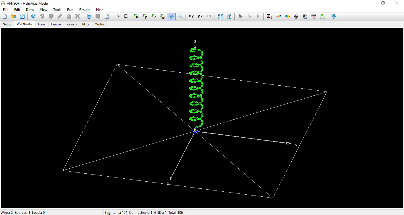Click status text 'Wires: 2 Sources: 1 Loads: 0'
Viewport: 404px width, 215px height.
point(23,213)
